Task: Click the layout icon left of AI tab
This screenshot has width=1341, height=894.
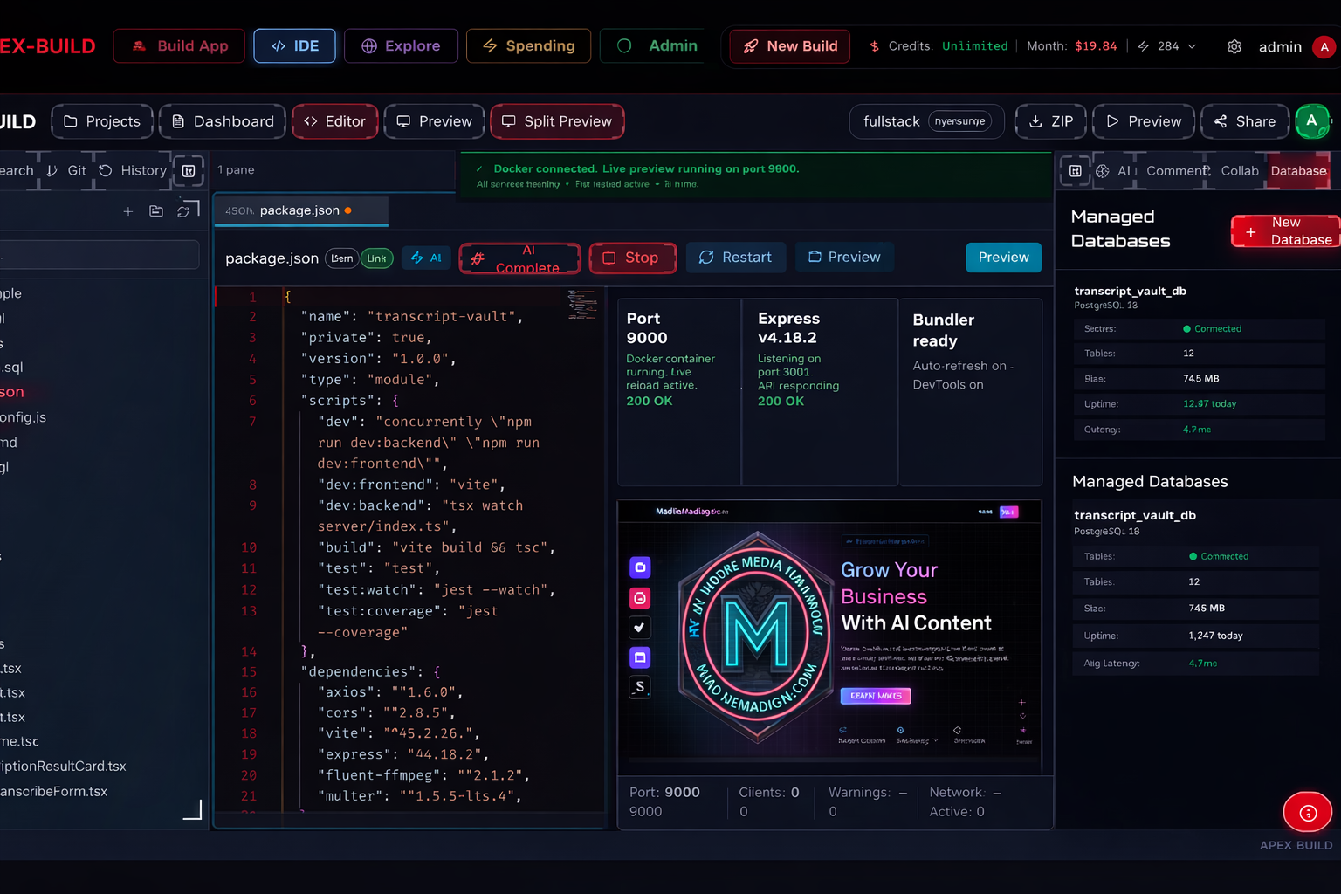Action: pyautogui.click(x=1076, y=171)
